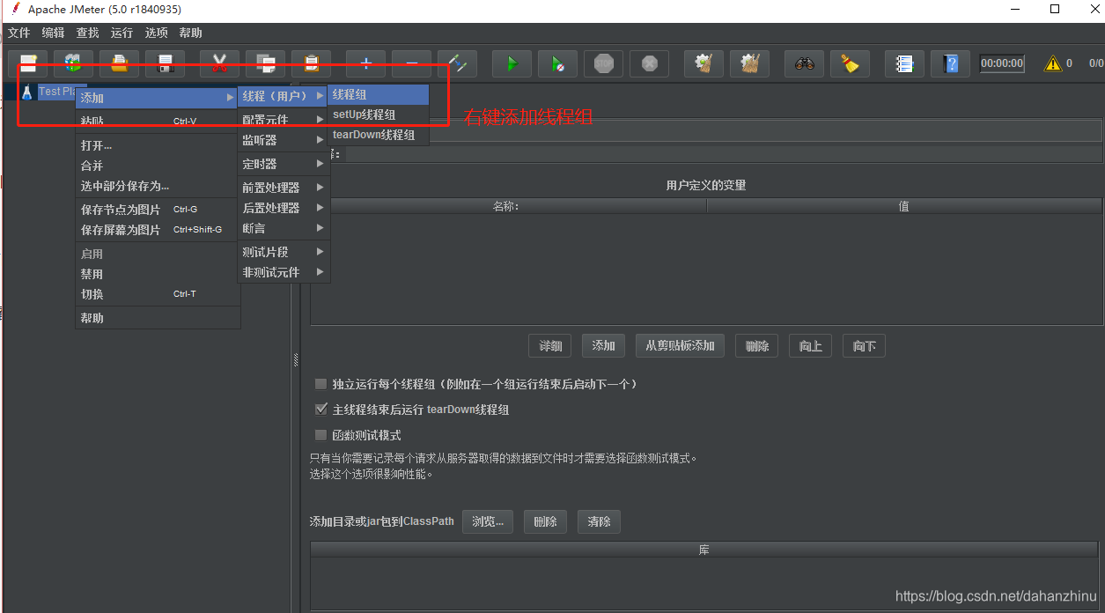The width and height of the screenshot is (1105, 613).
Task: Click the Stop test octagon icon
Action: (603, 63)
